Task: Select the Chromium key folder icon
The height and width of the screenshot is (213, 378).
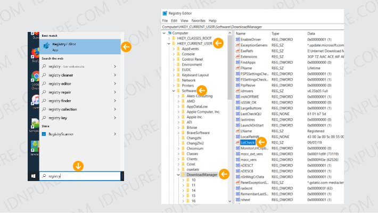Action: 183,149
